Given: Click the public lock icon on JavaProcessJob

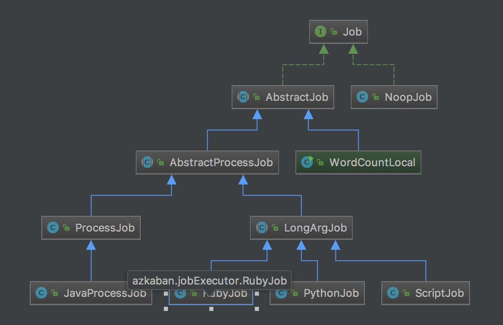Looking at the screenshot, I should 54,293.
